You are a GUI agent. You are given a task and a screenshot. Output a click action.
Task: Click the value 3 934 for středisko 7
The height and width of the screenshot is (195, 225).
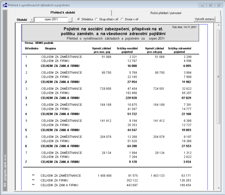pos(187,162)
